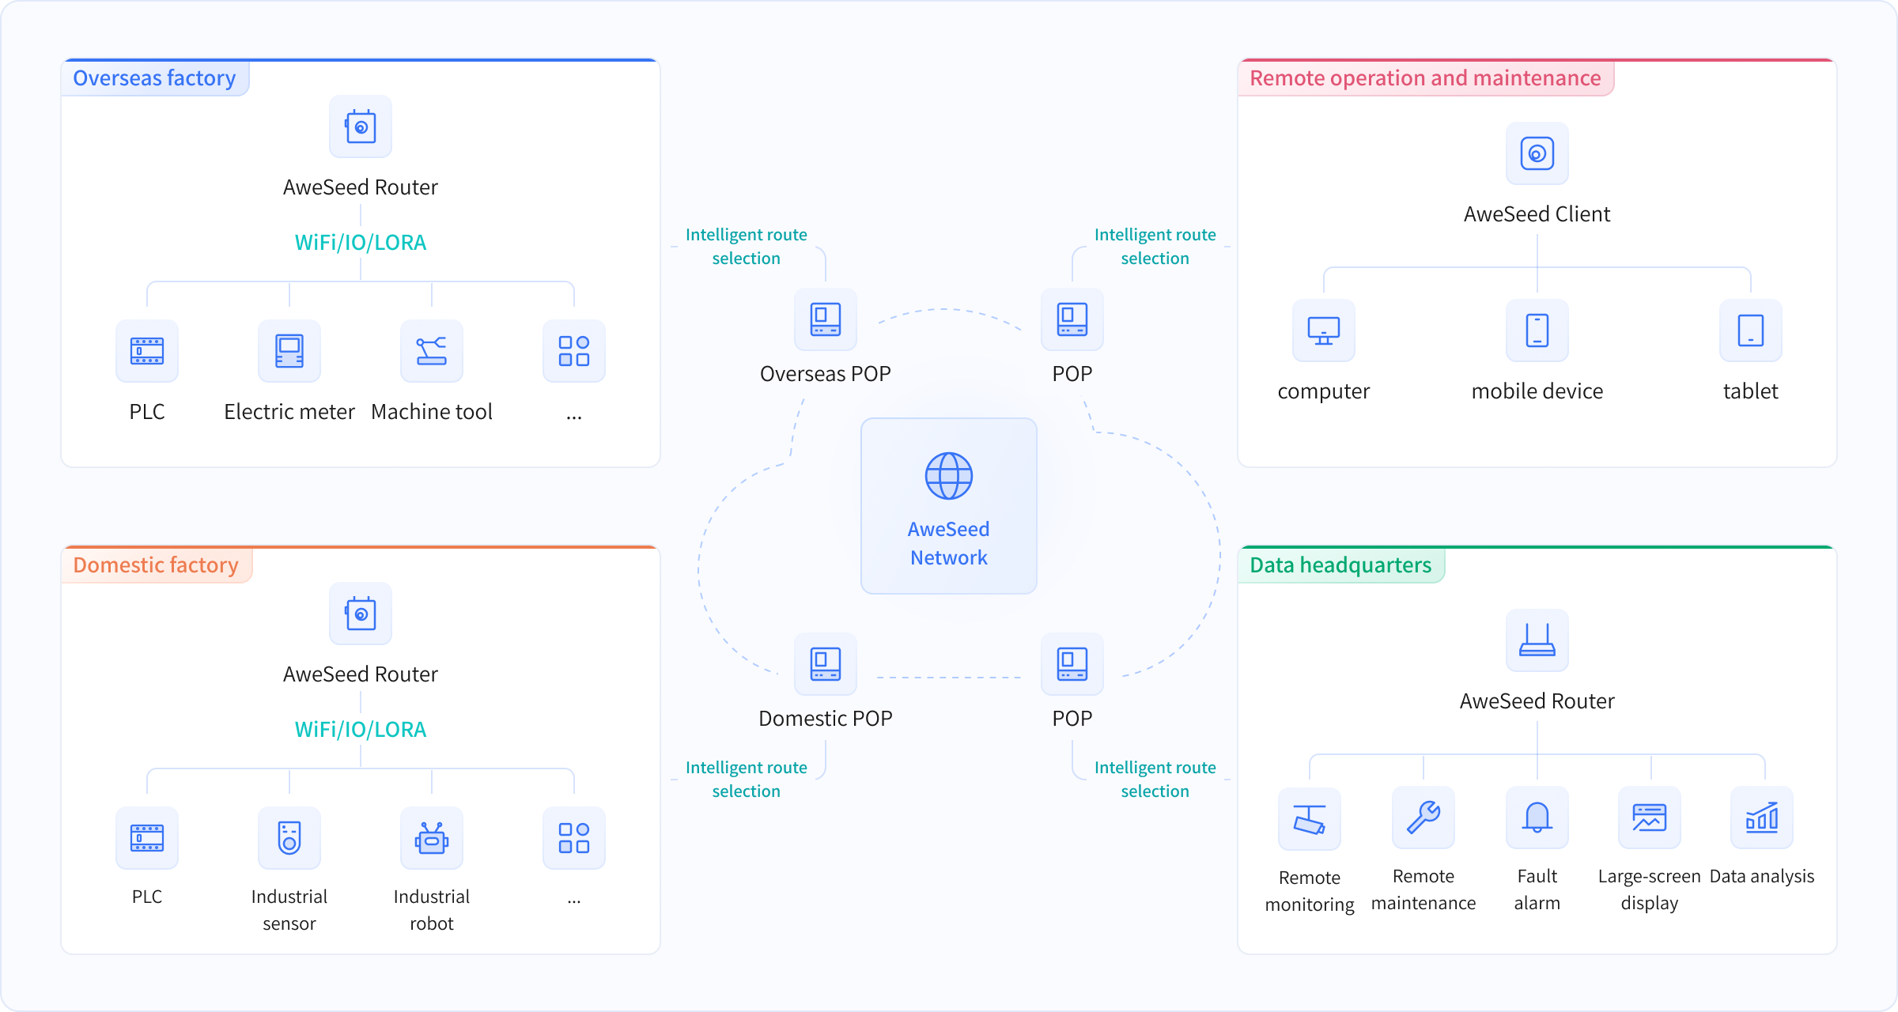
Task: Click the tablet label
Action: click(x=1751, y=391)
